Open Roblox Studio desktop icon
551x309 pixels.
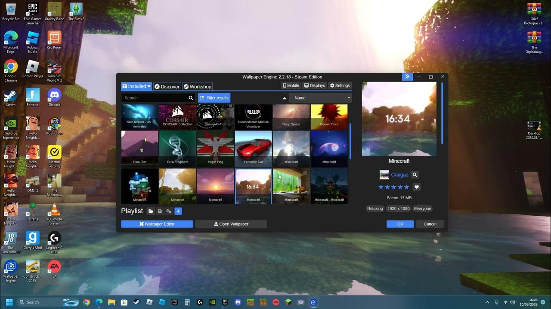click(x=32, y=42)
